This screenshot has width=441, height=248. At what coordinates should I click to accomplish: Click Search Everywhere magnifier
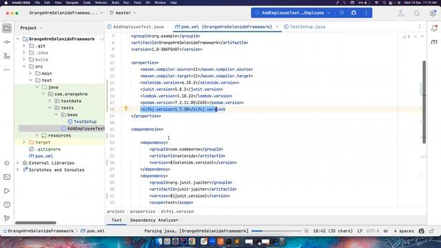417,13
